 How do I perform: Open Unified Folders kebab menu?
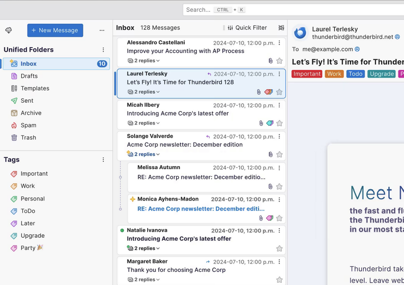[104, 50]
